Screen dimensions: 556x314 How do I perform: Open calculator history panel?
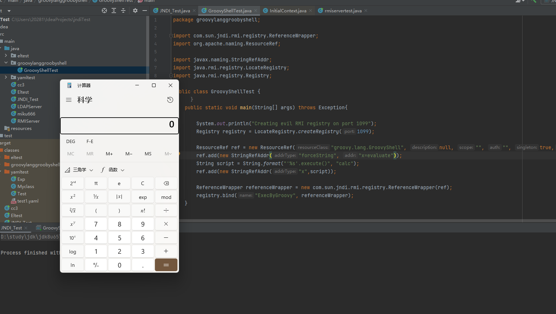(x=170, y=100)
